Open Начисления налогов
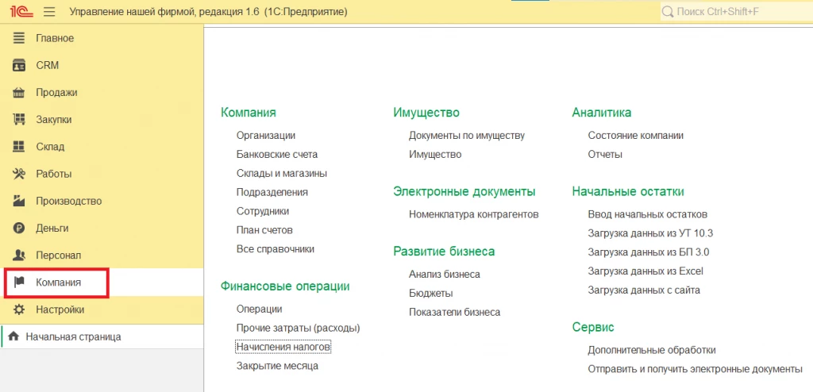This screenshot has height=392, width=813. pyautogui.click(x=283, y=346)
